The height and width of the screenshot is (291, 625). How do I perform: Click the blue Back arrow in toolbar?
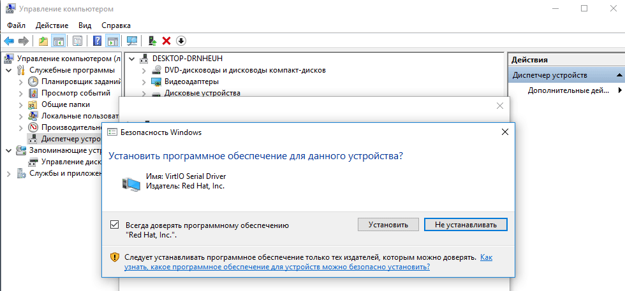coord(10,41)
